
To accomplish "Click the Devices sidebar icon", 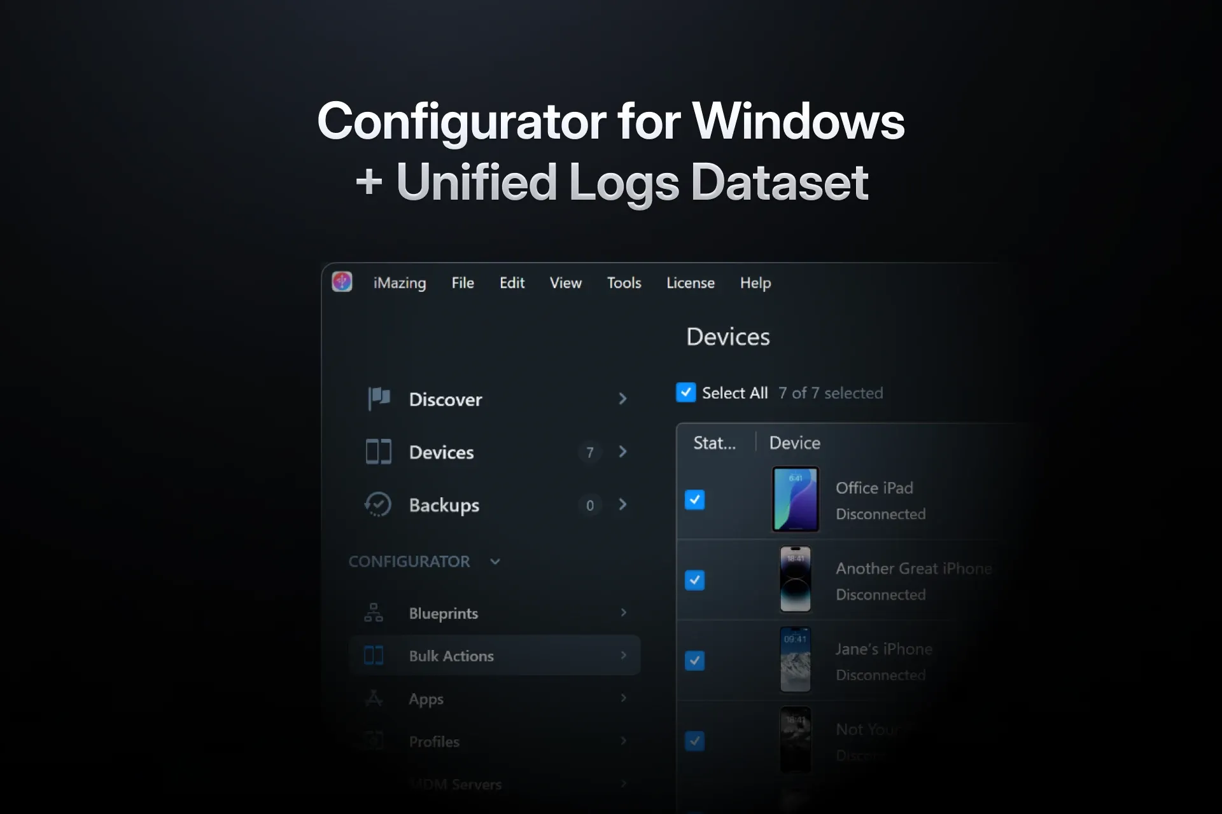I will click(379, 452).
